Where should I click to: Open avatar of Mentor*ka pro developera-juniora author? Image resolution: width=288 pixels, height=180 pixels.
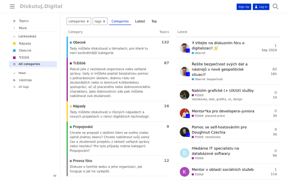tap(185, 113)
